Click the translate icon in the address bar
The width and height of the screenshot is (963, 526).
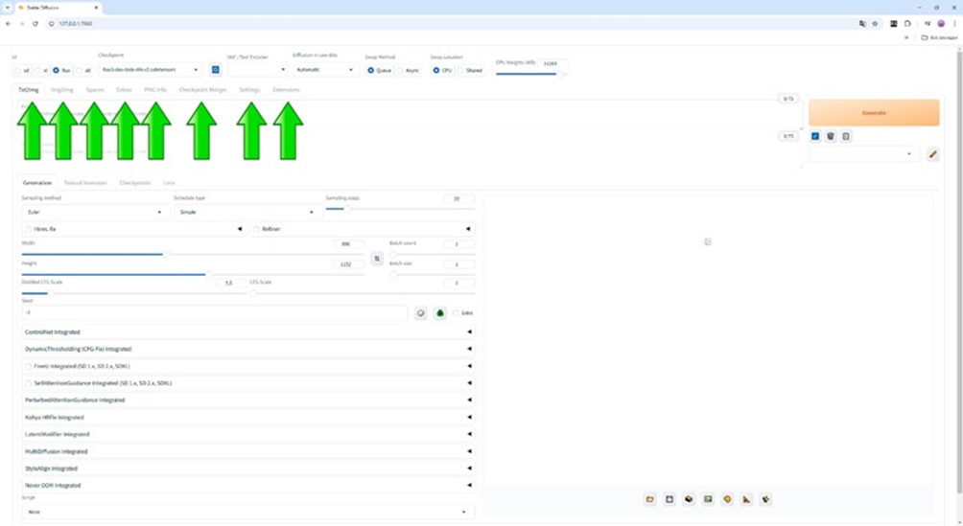point(862,23)
